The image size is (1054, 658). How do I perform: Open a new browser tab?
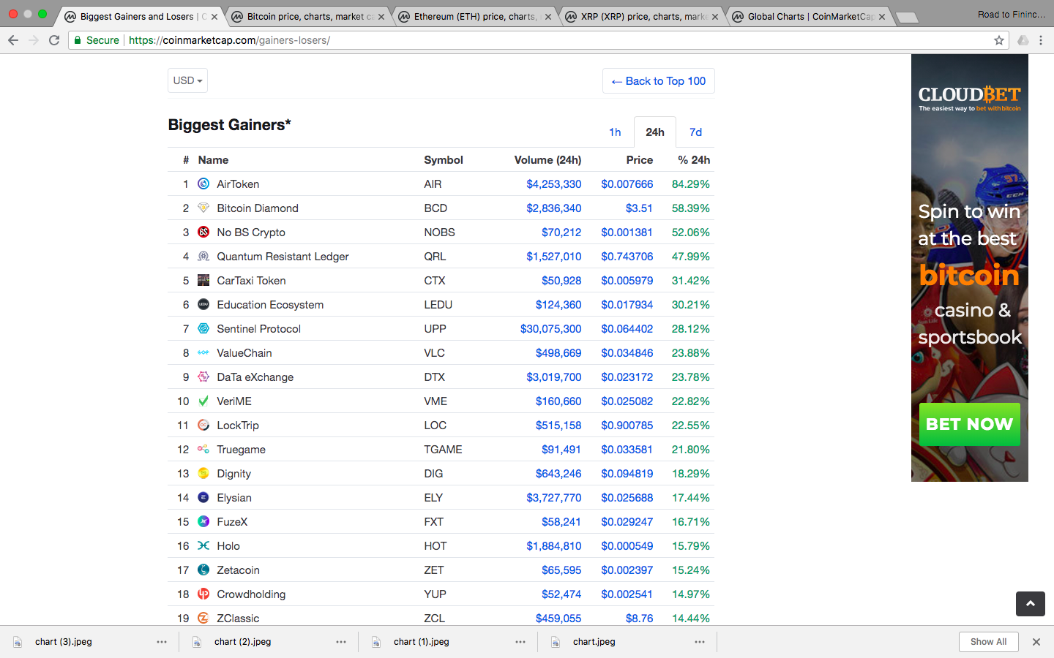906,18
